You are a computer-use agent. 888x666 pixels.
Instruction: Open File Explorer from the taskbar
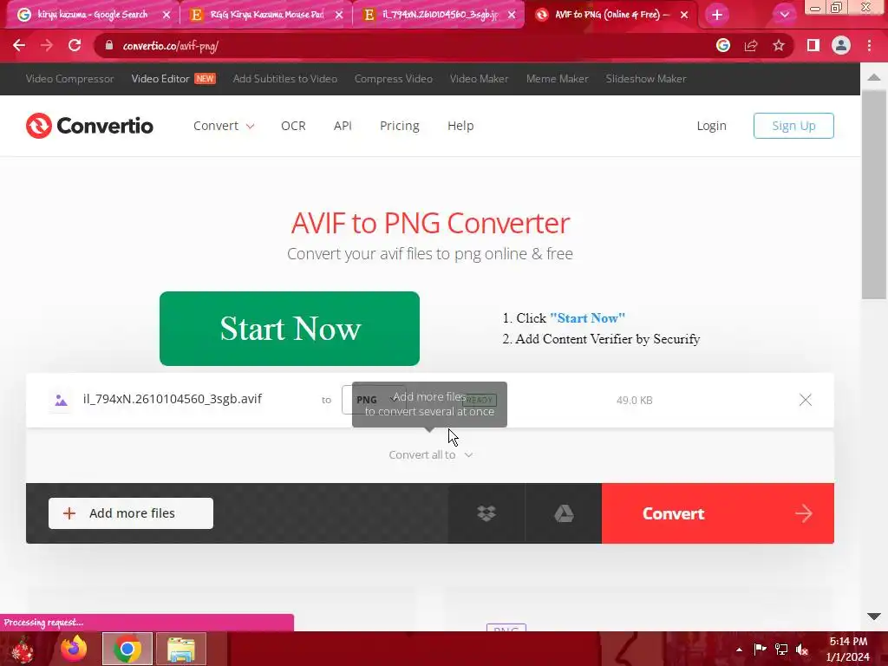(181, 649)
